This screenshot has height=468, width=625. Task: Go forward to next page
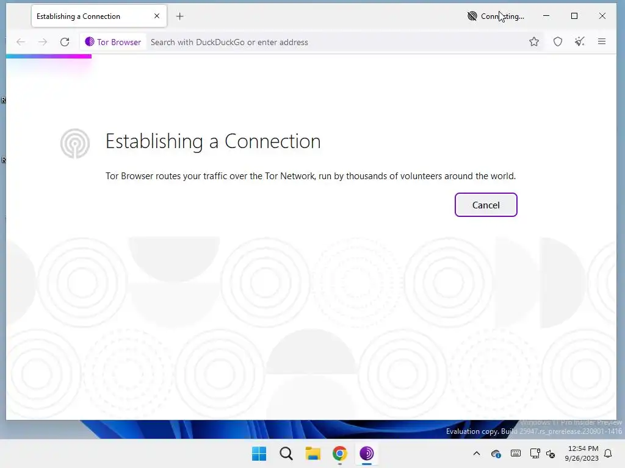pos(43,42)
